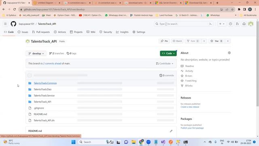The width and height of the screenshot is (259, 146).
Task: Open the GitHub hamburger navigation menu
Action: pos(5,24)
